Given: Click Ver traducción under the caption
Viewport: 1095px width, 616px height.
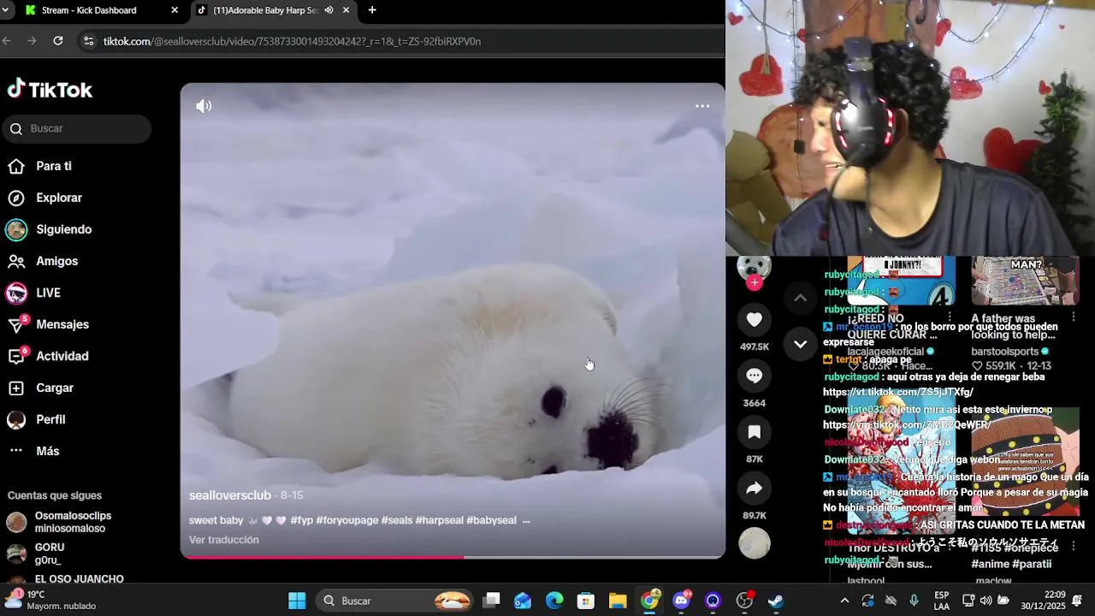Looking at the screenshot, I should point(224,540).
